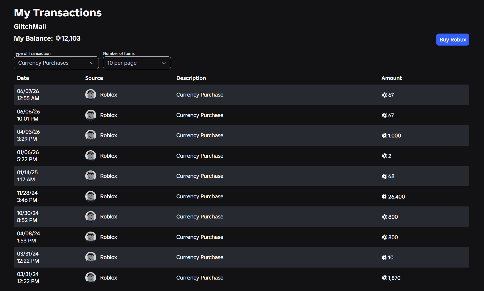
Task: Select the Description column header
Action: click(191, 78)
